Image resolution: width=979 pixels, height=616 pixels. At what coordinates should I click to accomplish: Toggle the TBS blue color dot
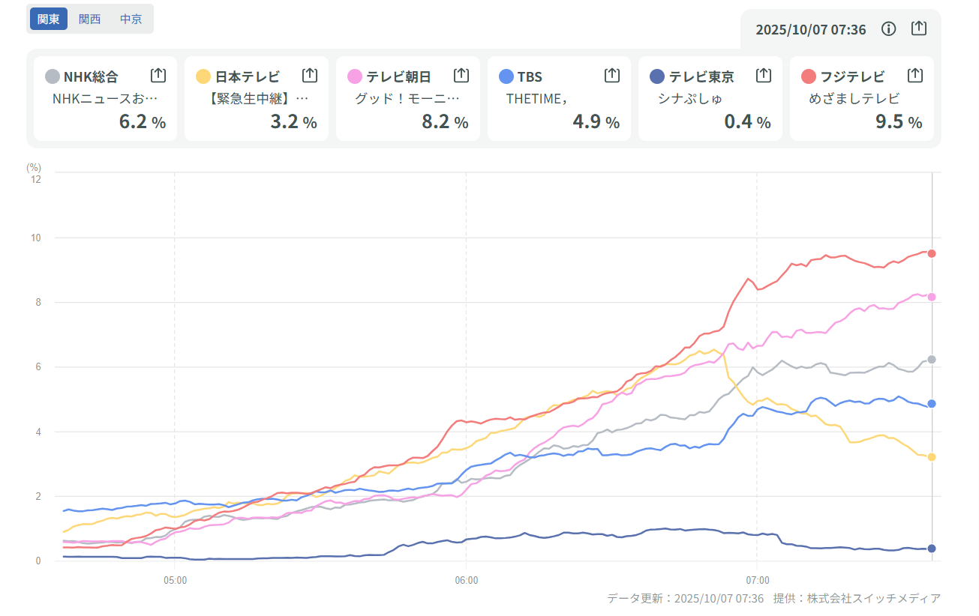pos(506,76)
